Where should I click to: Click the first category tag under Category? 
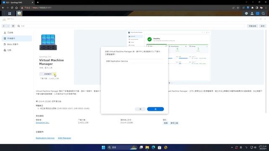(x=166, y=123)
